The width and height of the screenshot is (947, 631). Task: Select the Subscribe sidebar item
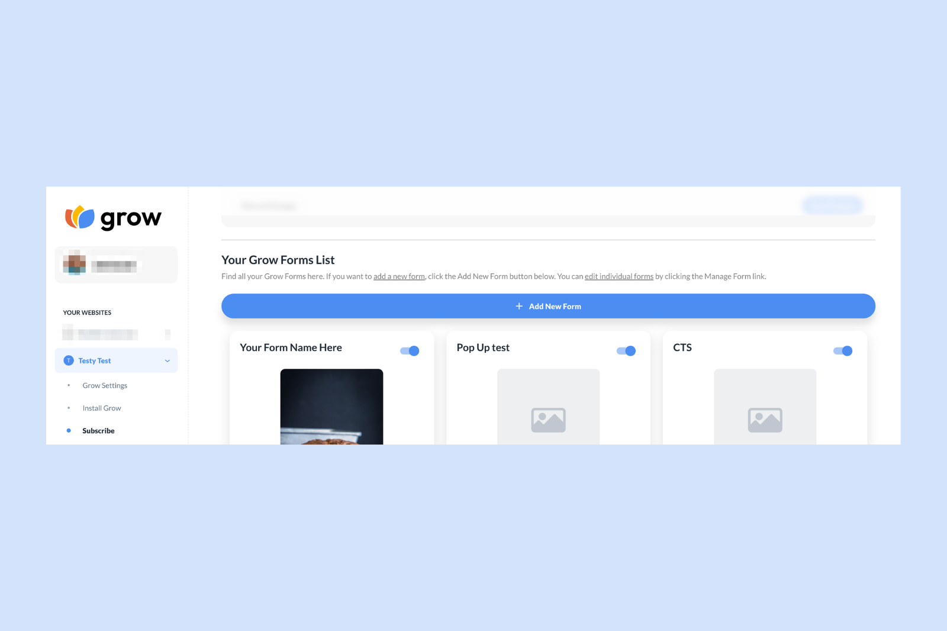[98, 431]
